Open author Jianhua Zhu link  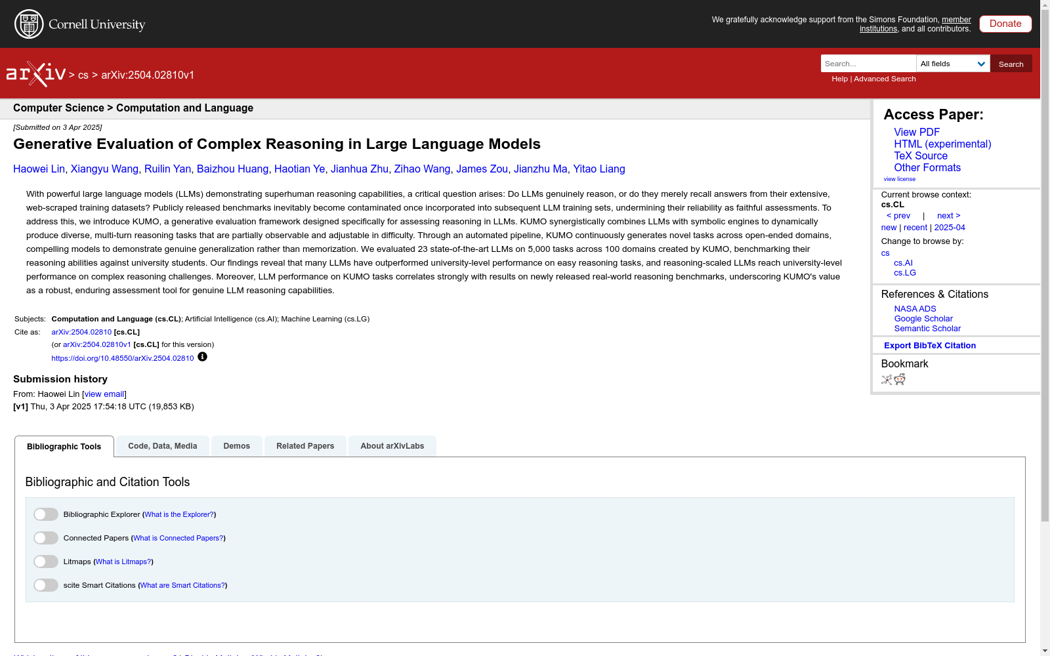360,169
